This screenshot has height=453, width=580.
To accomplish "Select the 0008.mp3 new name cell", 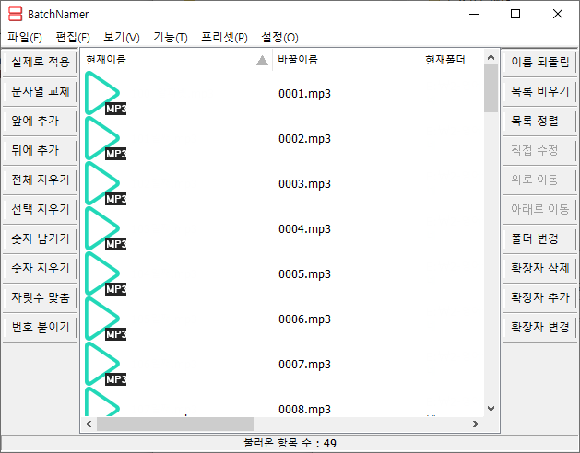I will pyautogui.click(x=304, y=410).
